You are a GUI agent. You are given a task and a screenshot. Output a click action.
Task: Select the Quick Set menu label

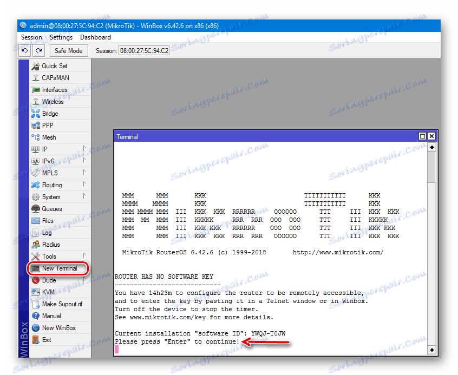[x=55, y=66]
